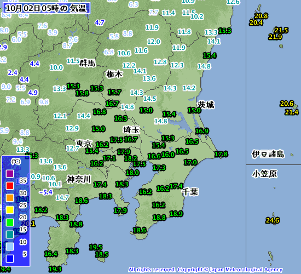301x274 pixels.
Task: Click the 神奈川 prefecture label
Action: tap(79, 179)
